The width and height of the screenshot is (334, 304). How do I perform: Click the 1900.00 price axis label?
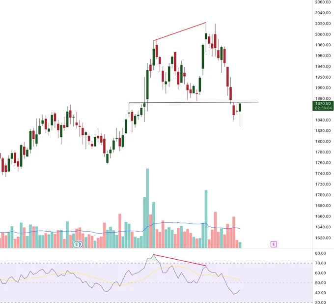coord(323,88)
